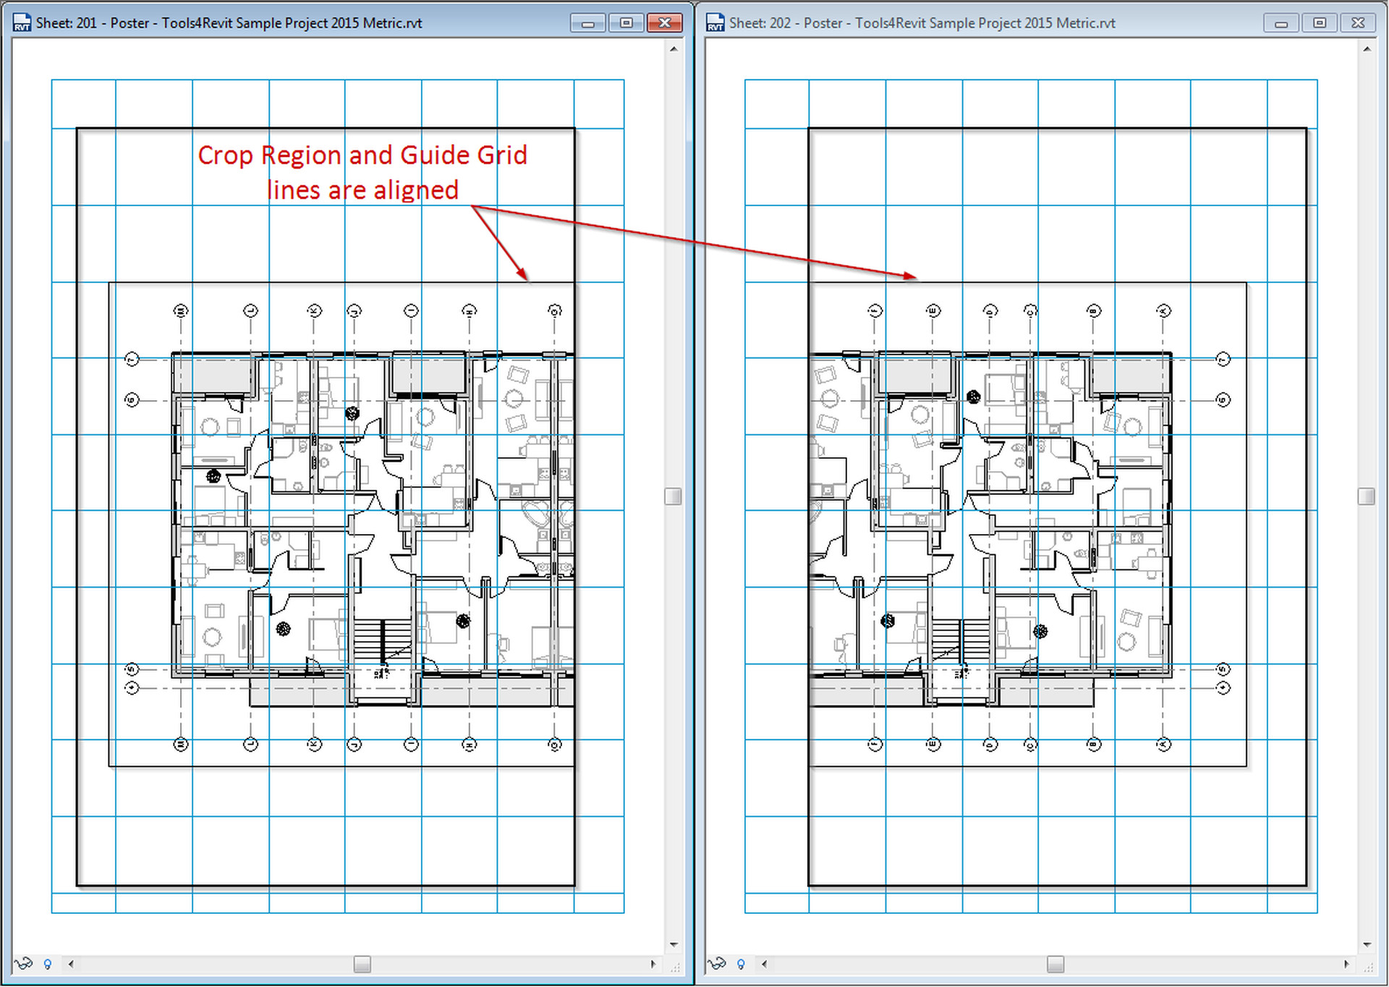Click the down arrow of Sheet 202 vertical scrollbar
Image resolution: width=1389 pixels, height=987 pixels.
tap(1367, 944)
